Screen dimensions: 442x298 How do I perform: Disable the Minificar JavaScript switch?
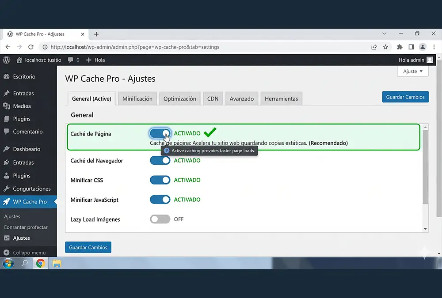click(160, 200)
